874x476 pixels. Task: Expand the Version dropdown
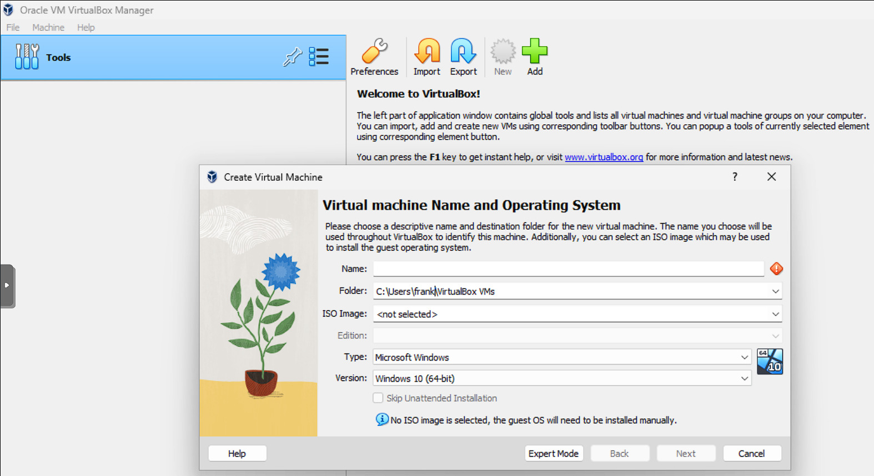point(744,378)
